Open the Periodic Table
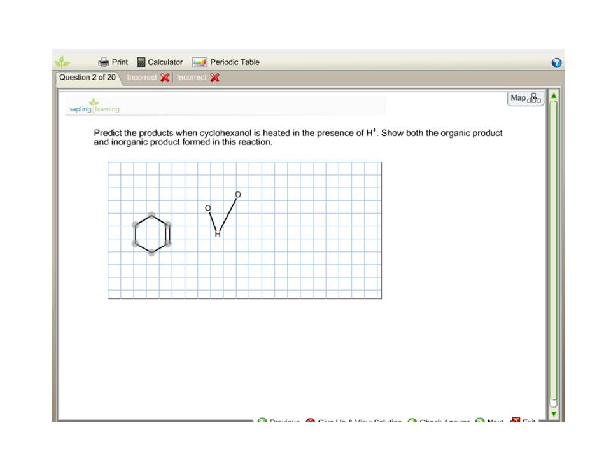The height and width of the screenshot is (458, 611). (225, 62)
